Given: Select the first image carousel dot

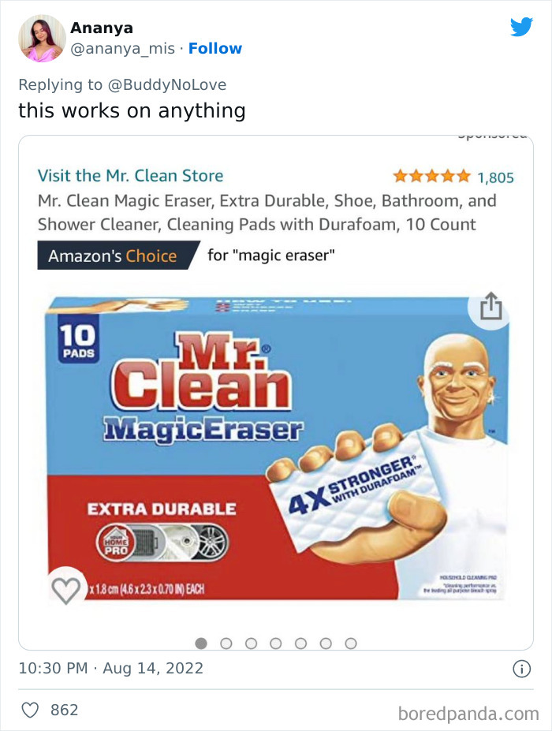Looking at the screenshot, I should [x=201, y=643].
